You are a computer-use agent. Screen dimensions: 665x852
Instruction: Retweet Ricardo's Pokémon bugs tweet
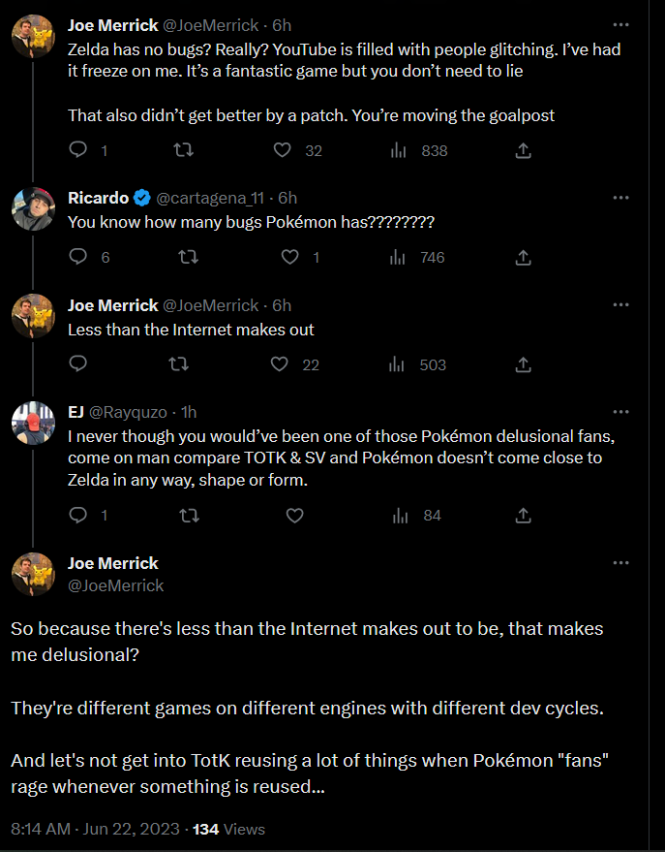pyautogui.click(x=182, y=257)
